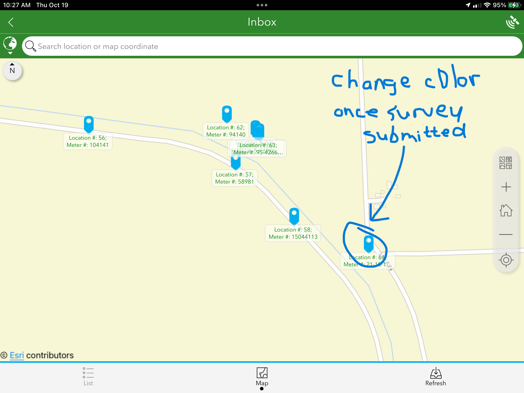Tap the back chevron to leave Inbox
The height and width of the screenshot is (393, 524).
pyautogui.click(x=11, y=22)
